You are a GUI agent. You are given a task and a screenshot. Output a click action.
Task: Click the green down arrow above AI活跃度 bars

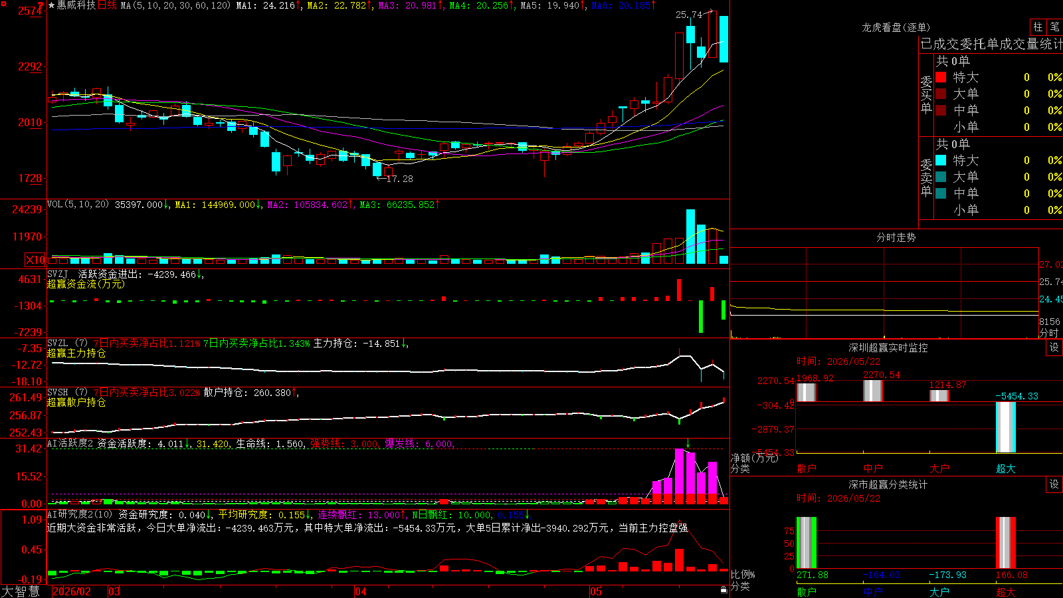(x=688, y=445)
